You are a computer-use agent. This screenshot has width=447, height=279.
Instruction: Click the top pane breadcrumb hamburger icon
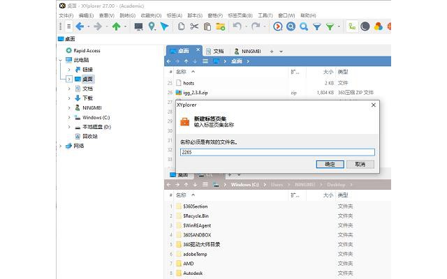click(205, 61)
